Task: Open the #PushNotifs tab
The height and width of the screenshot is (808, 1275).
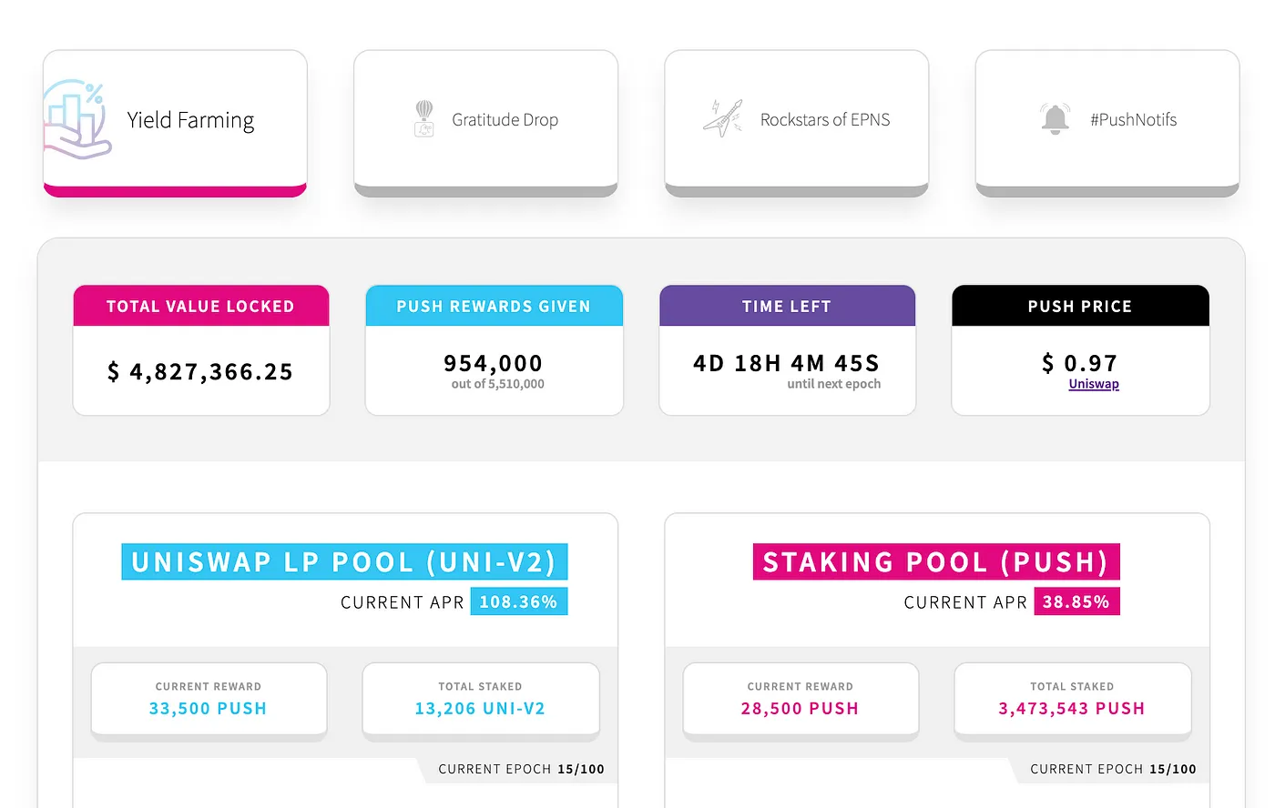Action: click(1107, 120)
